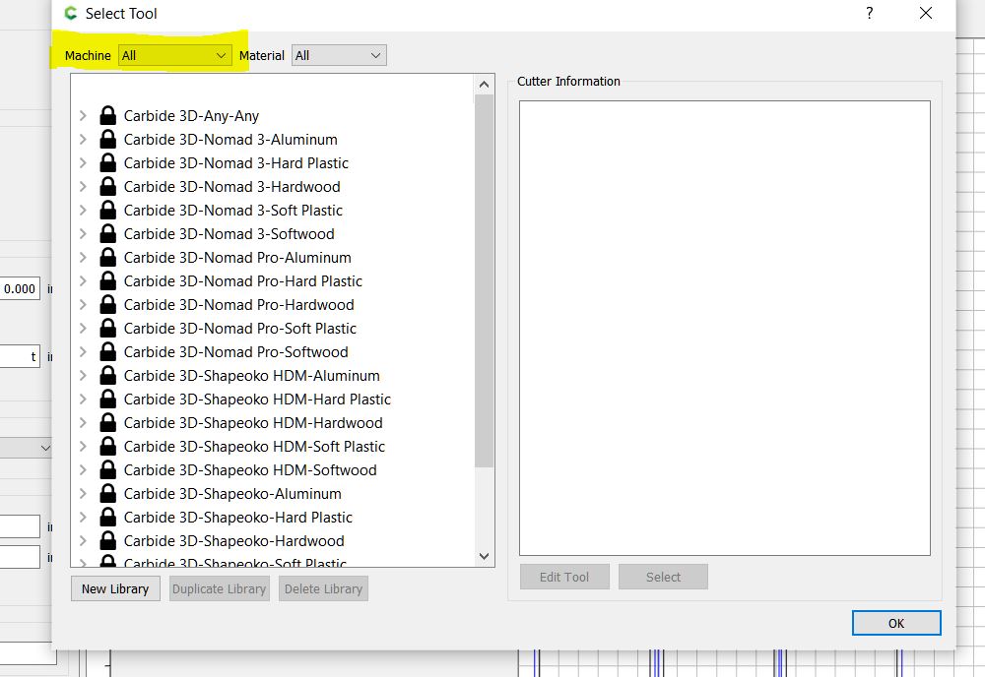Click lock icon of Shapeoko-Hardwood
985x677 pixels.
(108, 541)
